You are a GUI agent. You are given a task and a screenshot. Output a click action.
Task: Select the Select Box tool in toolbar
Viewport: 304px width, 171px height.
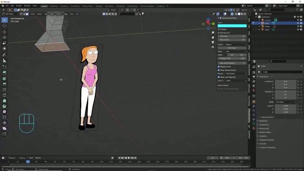pyautogui.click(x=4, y=20)
